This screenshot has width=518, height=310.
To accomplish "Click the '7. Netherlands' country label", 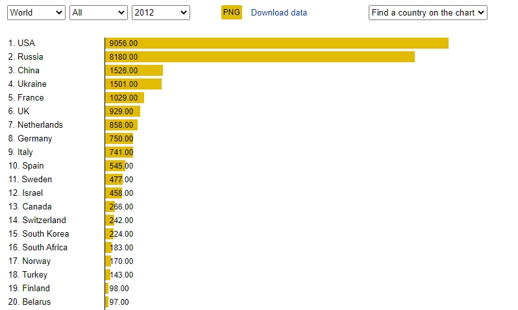I will pyautogui.click(x=35, y=125).
